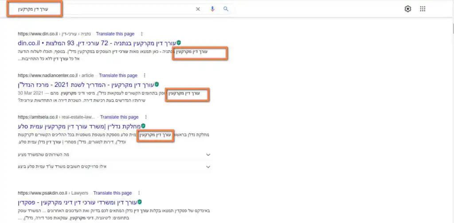Expand the first amitsela question row
The width and height of the screenshot is (454, 223).
(208, 155)
